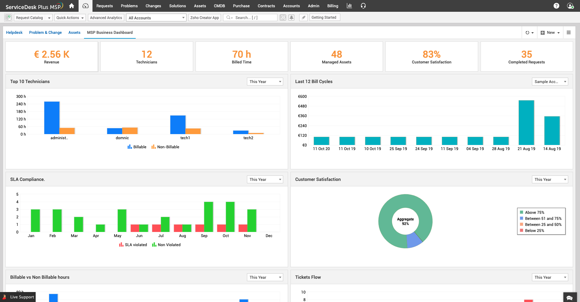Image resolution: width=580 pixels, height=302 pixels.
Task: Click the headset support icon
Action: pos(363,6)
